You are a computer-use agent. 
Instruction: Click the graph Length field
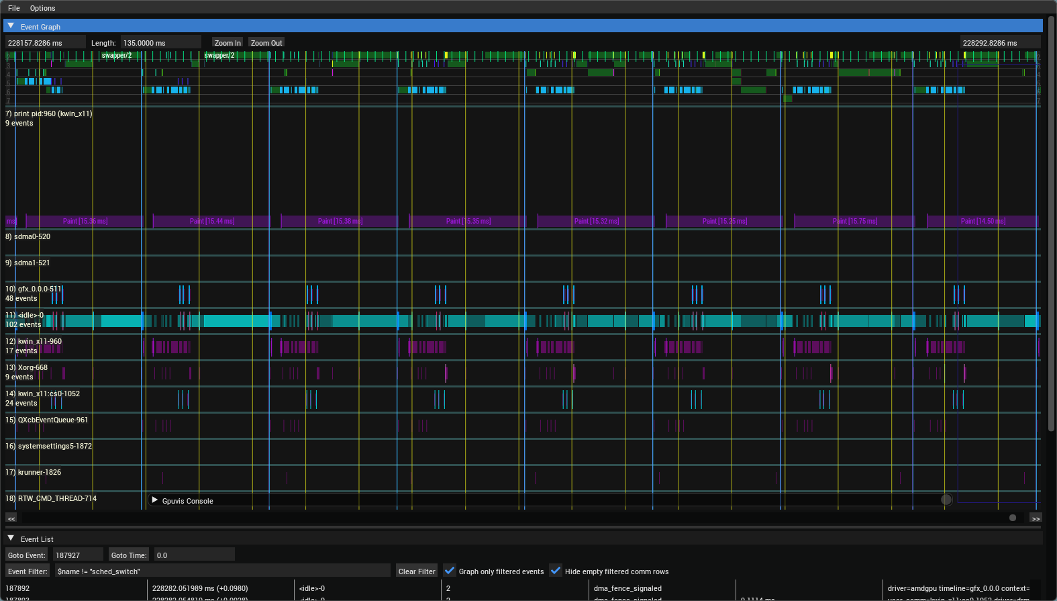160,43
